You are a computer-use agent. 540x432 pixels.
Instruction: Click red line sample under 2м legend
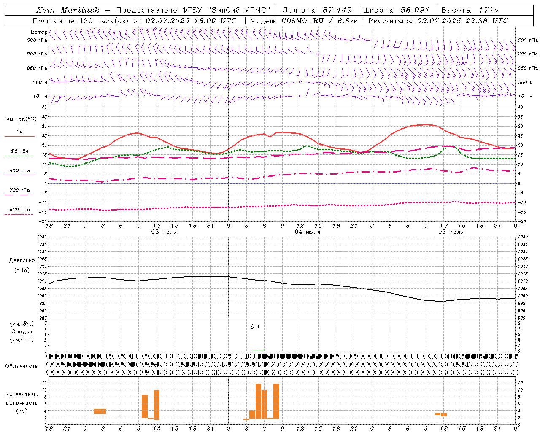point(19,136)
